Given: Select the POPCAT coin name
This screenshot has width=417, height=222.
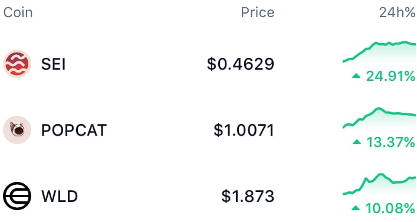Looking at the screenshot, I should [x=74, y=130].
